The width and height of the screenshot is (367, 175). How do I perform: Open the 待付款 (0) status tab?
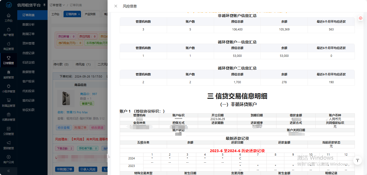click(x=61, y=65)
